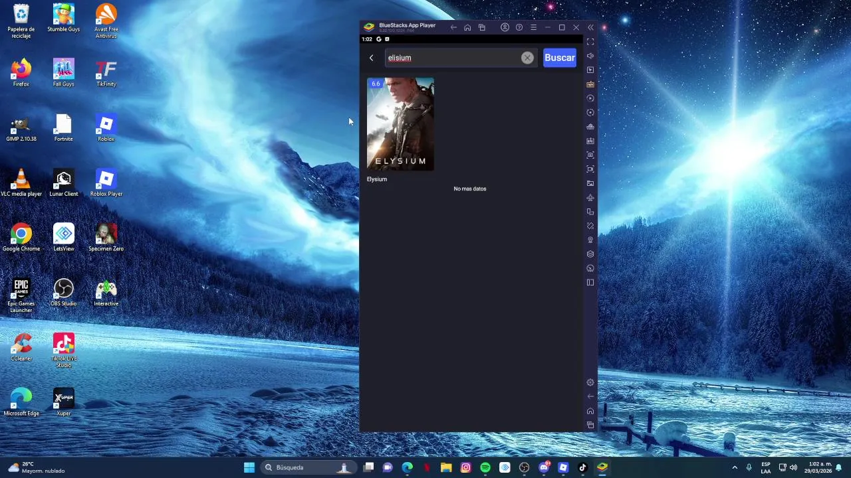Image resolution: width=851 pixels, height=478 pixels.
Task: Open BlueStacks recent apps in title bar
Action: coord(482,27)
